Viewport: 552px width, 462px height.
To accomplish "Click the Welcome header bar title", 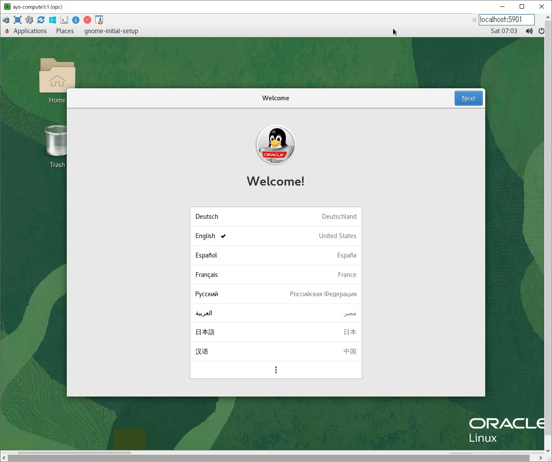I will pyautogui.click(x=276, y=98).
